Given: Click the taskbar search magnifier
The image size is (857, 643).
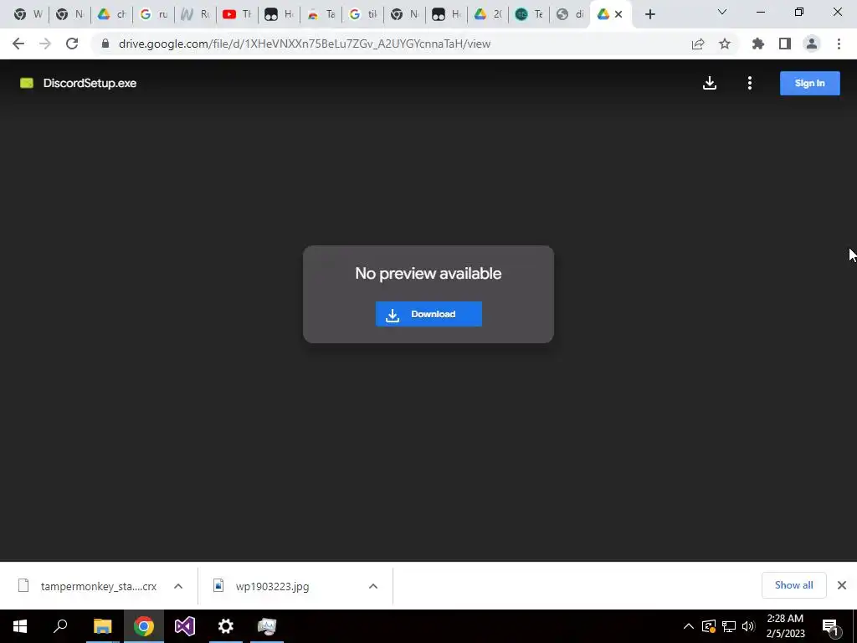Looking at the screenshot, I should click(x=60, y=626).
